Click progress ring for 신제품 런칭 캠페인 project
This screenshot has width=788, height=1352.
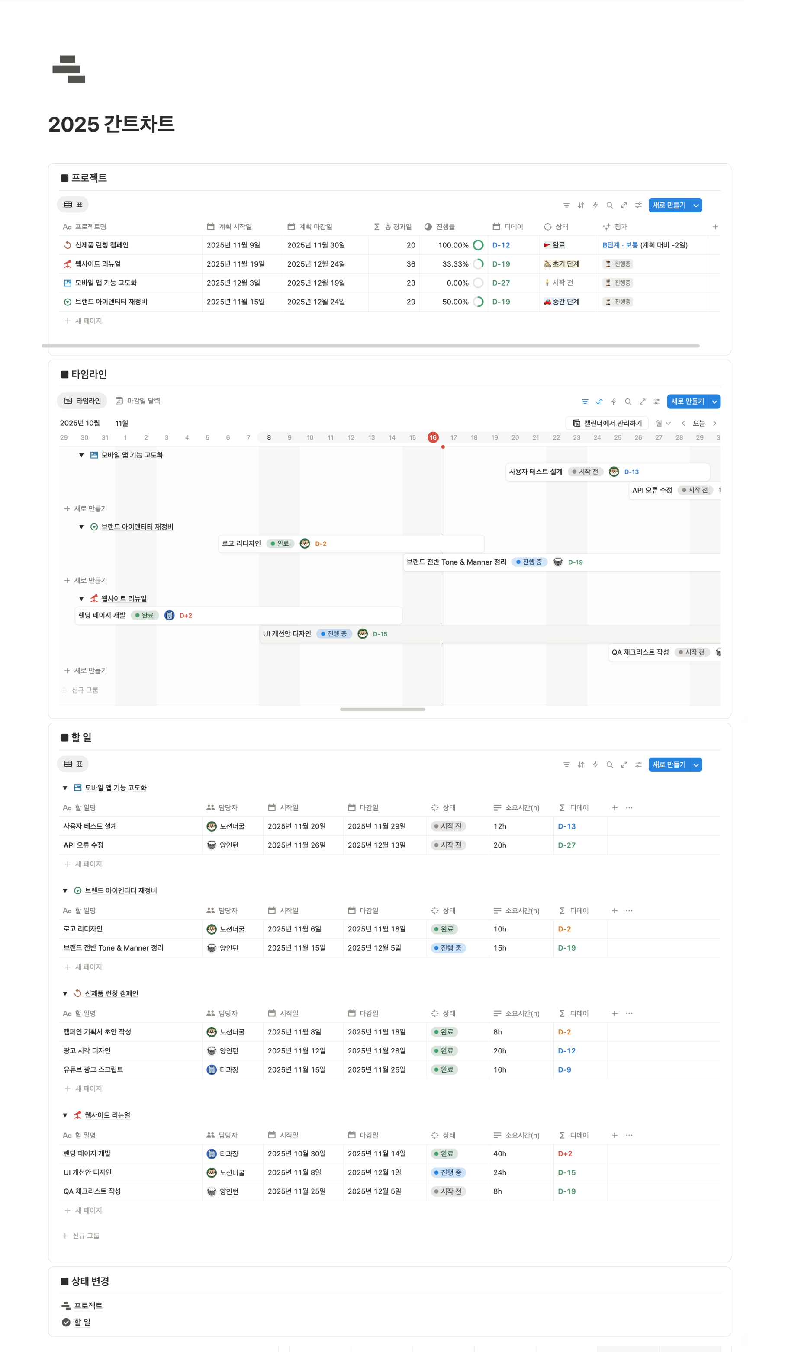click(478, 245)
